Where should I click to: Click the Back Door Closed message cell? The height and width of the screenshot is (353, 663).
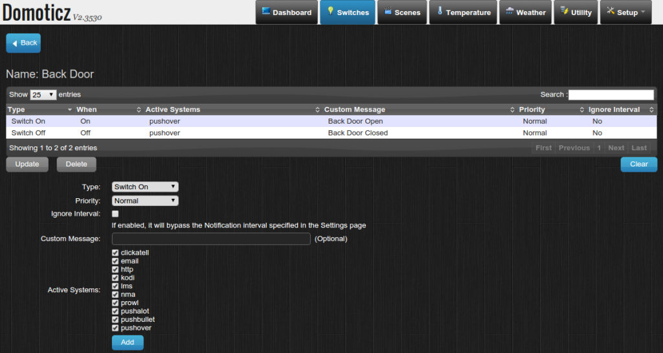point(357,133)
